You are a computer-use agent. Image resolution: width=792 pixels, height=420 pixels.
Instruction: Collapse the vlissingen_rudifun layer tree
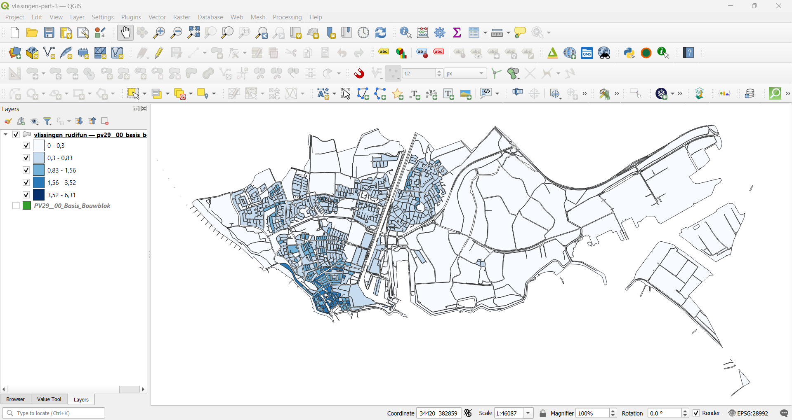pos(6,134)
